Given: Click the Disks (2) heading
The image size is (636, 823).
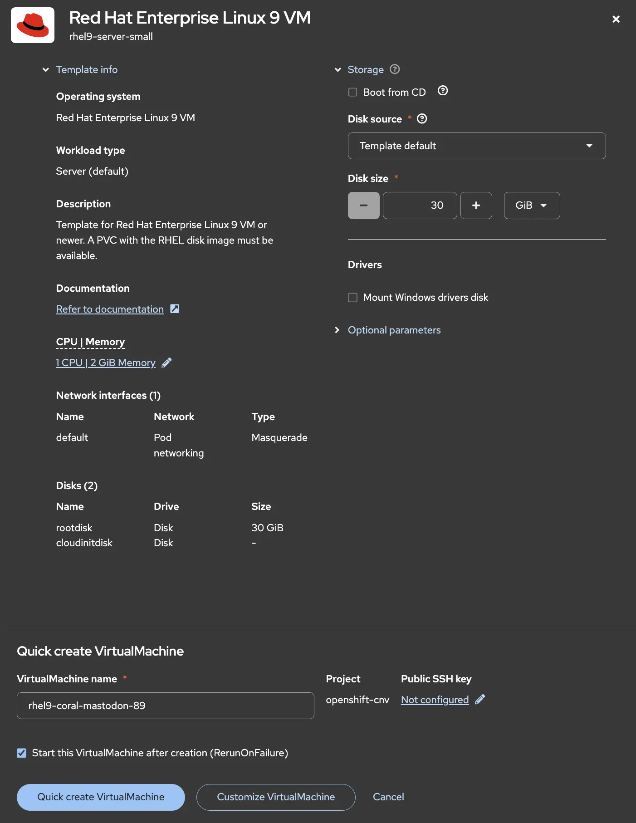Looking at the screenshot, I should tap(77, 485).
